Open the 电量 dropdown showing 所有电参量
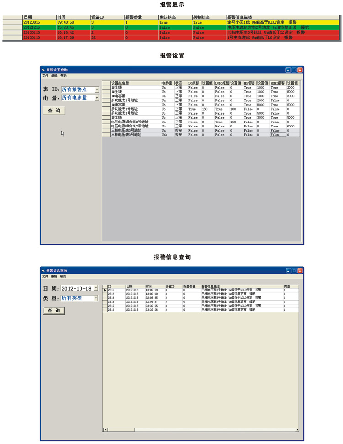The width and height of the screenshot is (343, 444). tap(96, 98)
